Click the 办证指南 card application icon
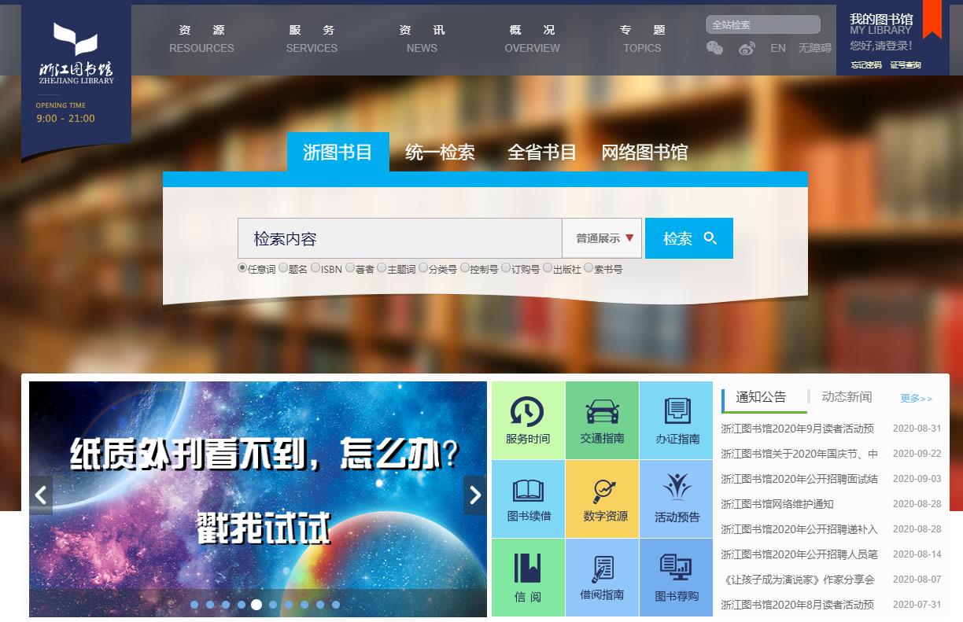The width and height of the screenshot is (963, 622). (x=676, y=420)
